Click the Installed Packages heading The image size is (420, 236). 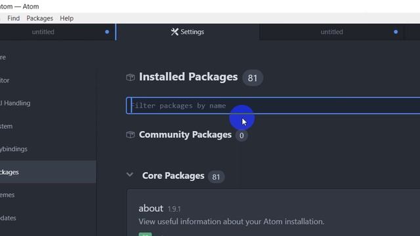pyautogui.click(x=188, y=77)
